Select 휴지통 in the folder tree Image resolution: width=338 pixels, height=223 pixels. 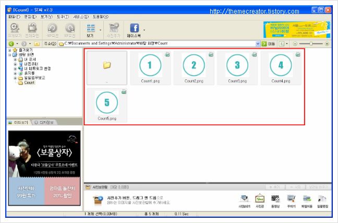29,74
